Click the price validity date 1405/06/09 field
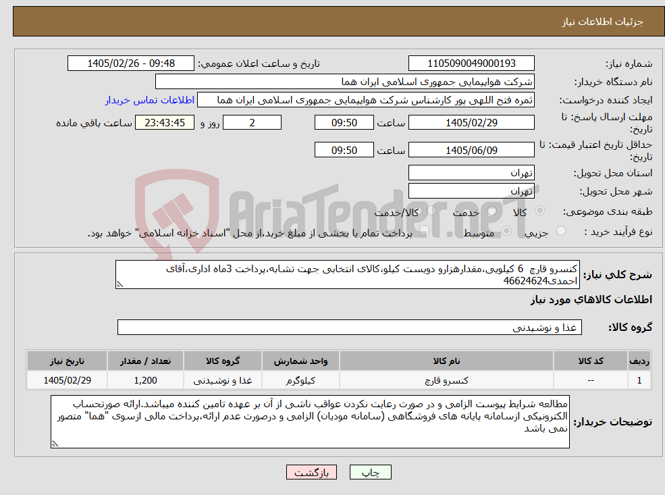 click(x=471, y=150)
